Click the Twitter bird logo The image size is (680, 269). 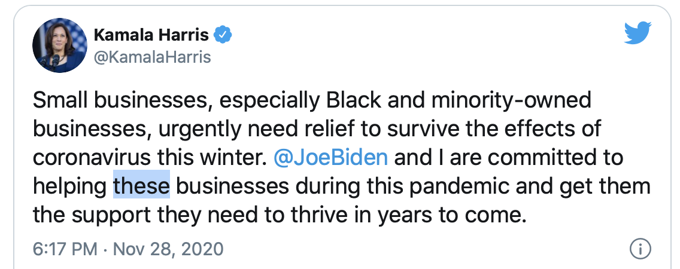[637, 34]
